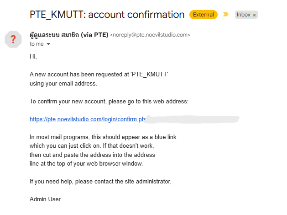The image size is (287, 215).
Task: Click the "then cut and paste the address" line
Action: (x=92, y=155)
